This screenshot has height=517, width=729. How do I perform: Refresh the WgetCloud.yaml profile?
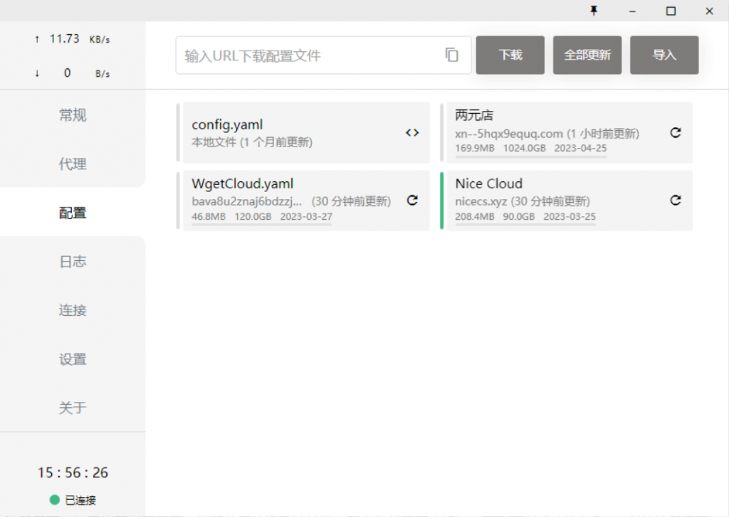(412, 201)
